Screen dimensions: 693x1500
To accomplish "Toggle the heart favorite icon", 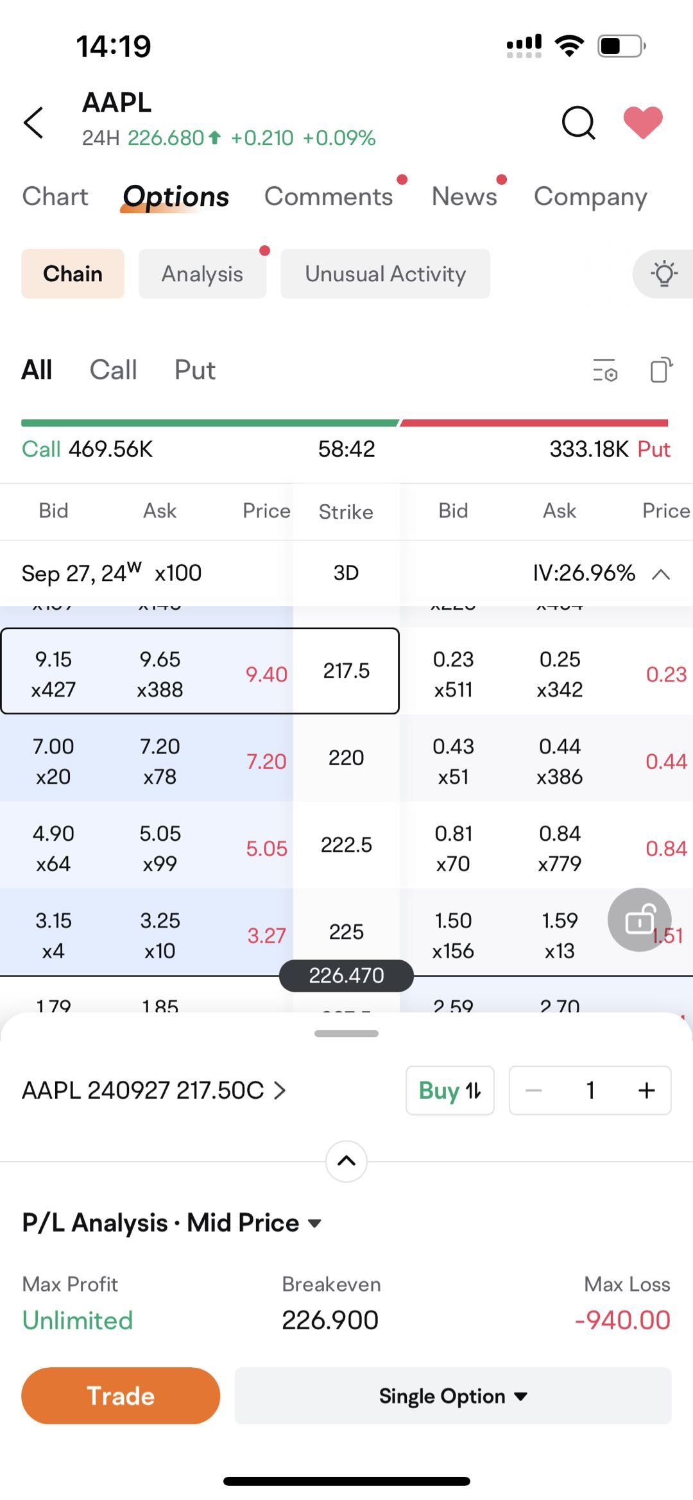I will (643, 122).
